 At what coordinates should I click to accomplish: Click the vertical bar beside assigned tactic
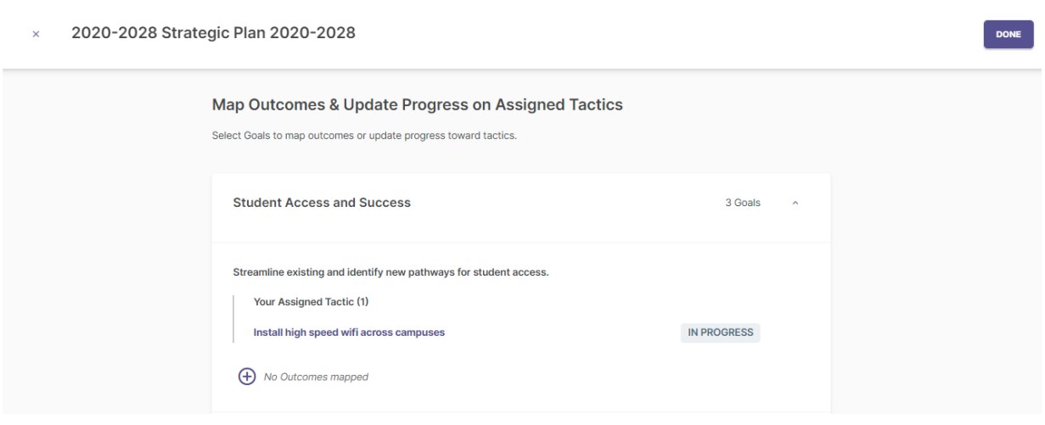click(x=233, y=318)
